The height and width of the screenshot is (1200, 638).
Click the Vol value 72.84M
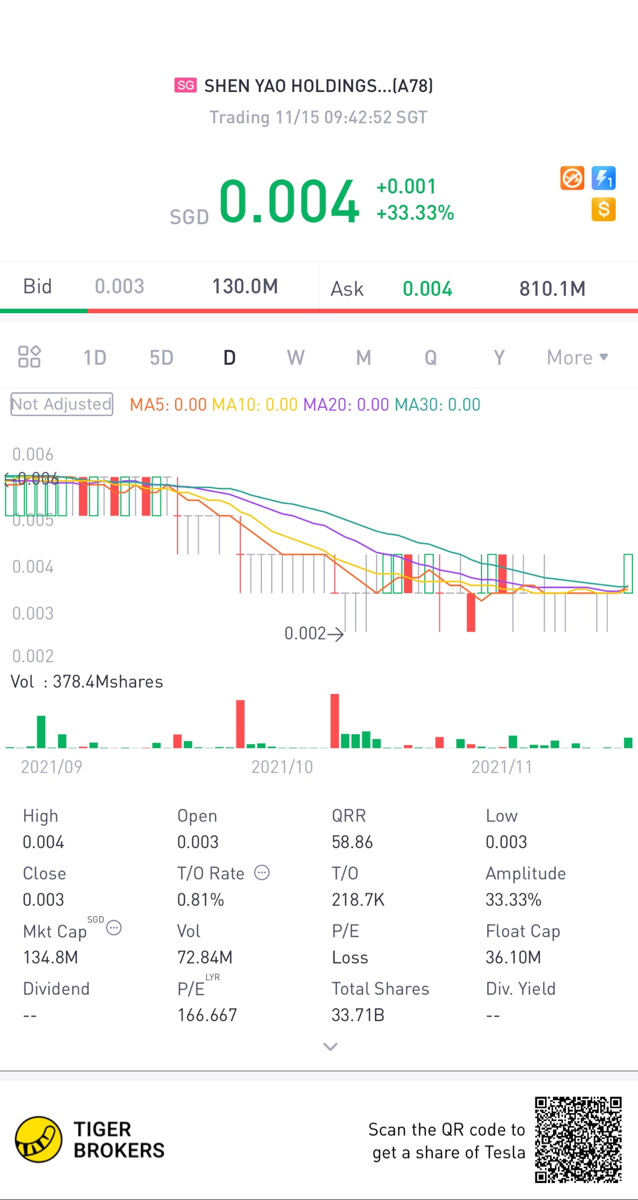click(x=205, y=958)
